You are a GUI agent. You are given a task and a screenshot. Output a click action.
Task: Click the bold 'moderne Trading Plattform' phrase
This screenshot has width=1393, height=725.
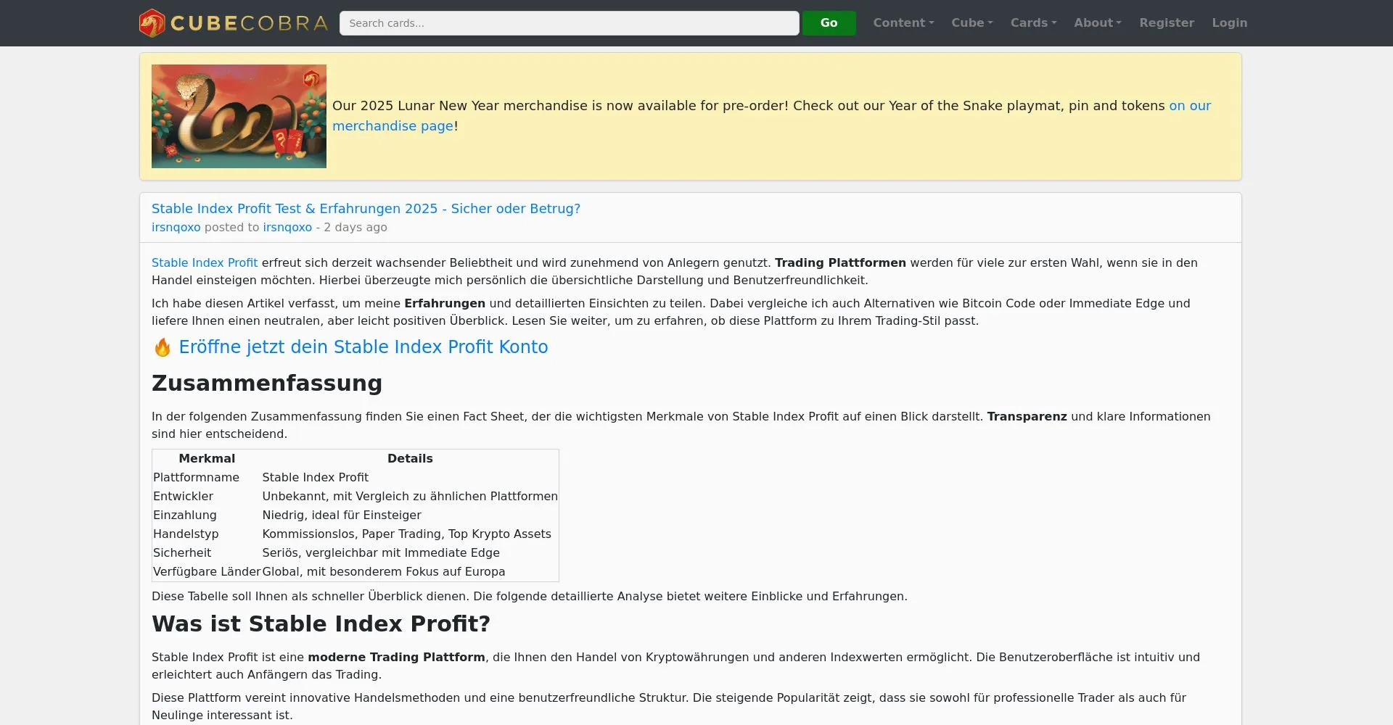pyautogui.click(x=396, y=658)
